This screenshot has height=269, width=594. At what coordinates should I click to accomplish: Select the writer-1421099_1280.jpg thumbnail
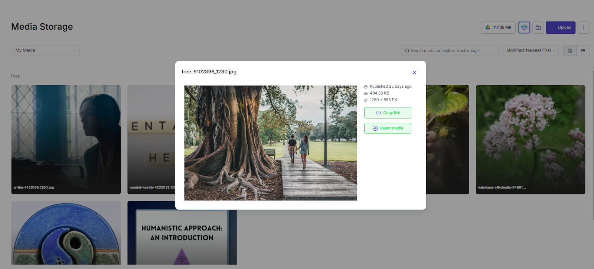click(66, 140)
